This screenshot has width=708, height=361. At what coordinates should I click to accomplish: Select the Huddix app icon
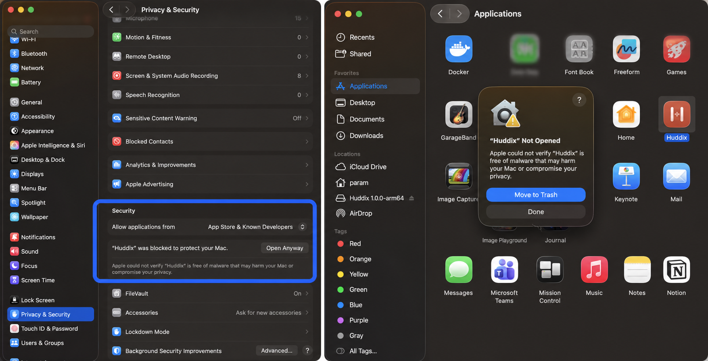click(677, 114)
